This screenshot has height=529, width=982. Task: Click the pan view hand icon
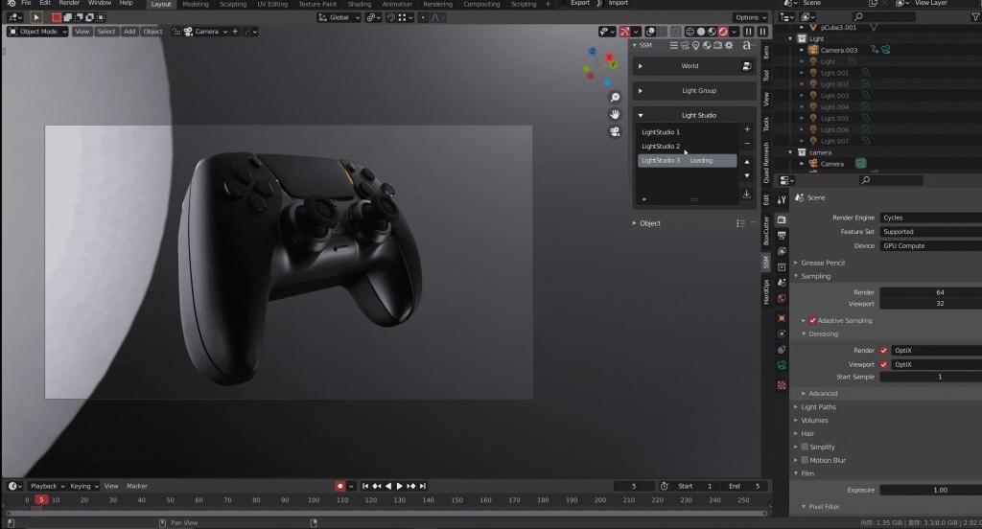coord(615,115)
